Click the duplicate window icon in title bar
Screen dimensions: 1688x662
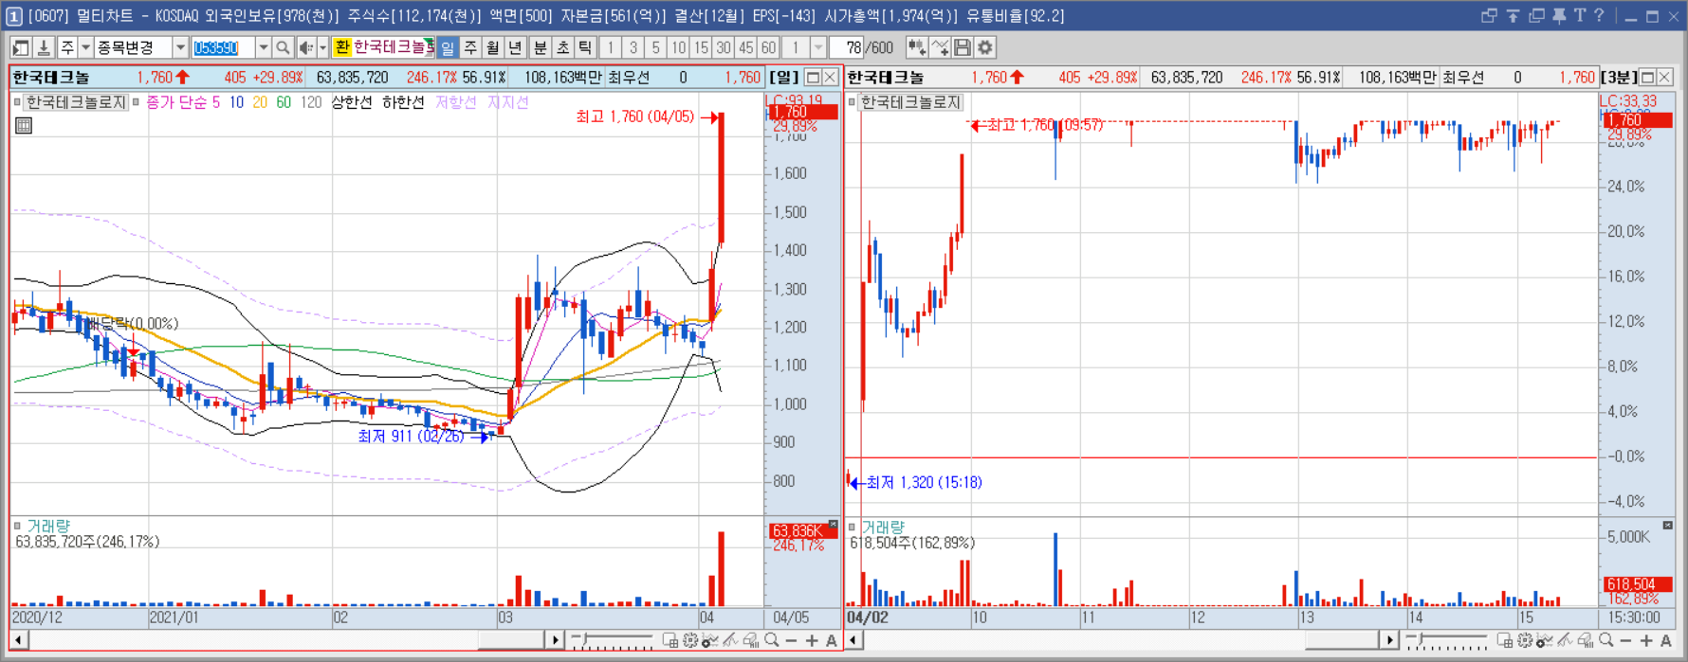click(1536, 15)
